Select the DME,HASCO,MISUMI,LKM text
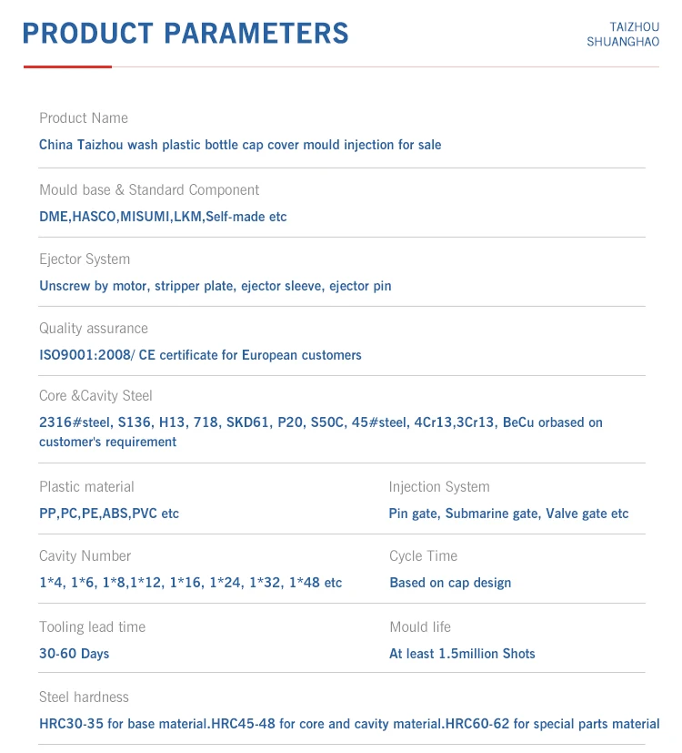 click(x=163, y=217)
